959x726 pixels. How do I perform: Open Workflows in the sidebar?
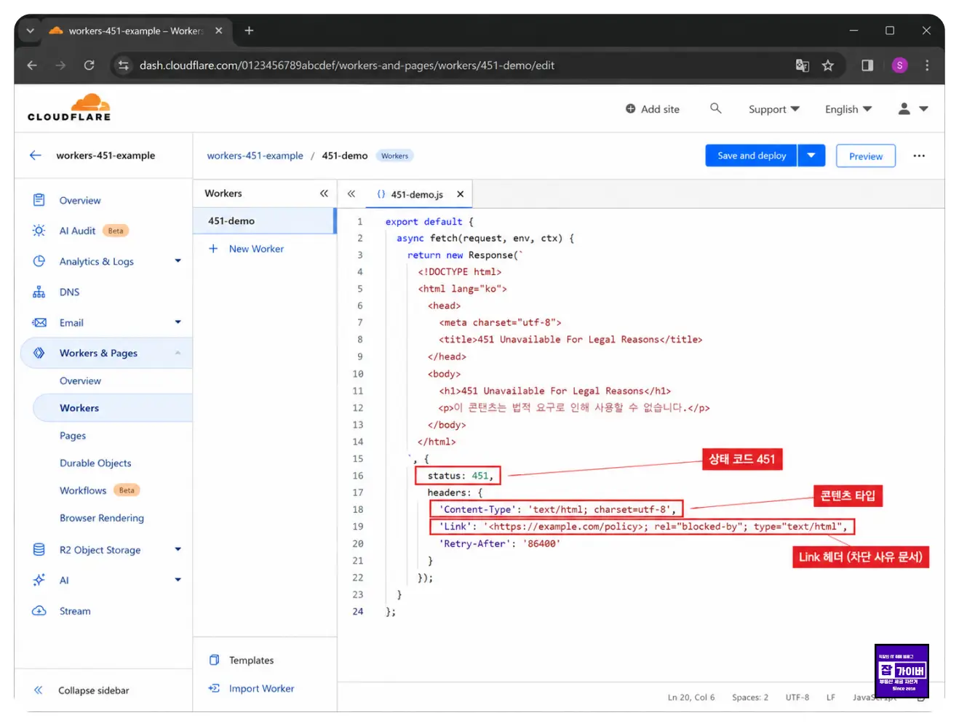pyautogui.click(x=83, y=490)
